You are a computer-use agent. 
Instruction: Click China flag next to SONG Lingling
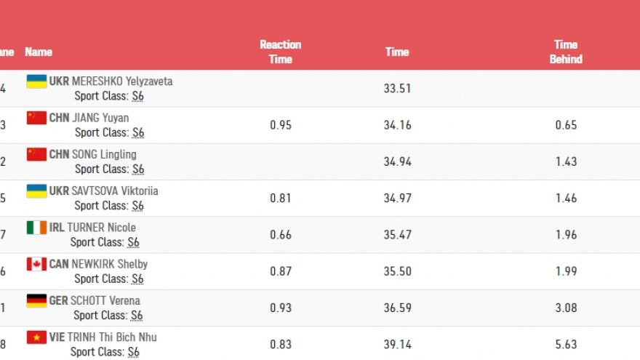click(x=36, y=154)
